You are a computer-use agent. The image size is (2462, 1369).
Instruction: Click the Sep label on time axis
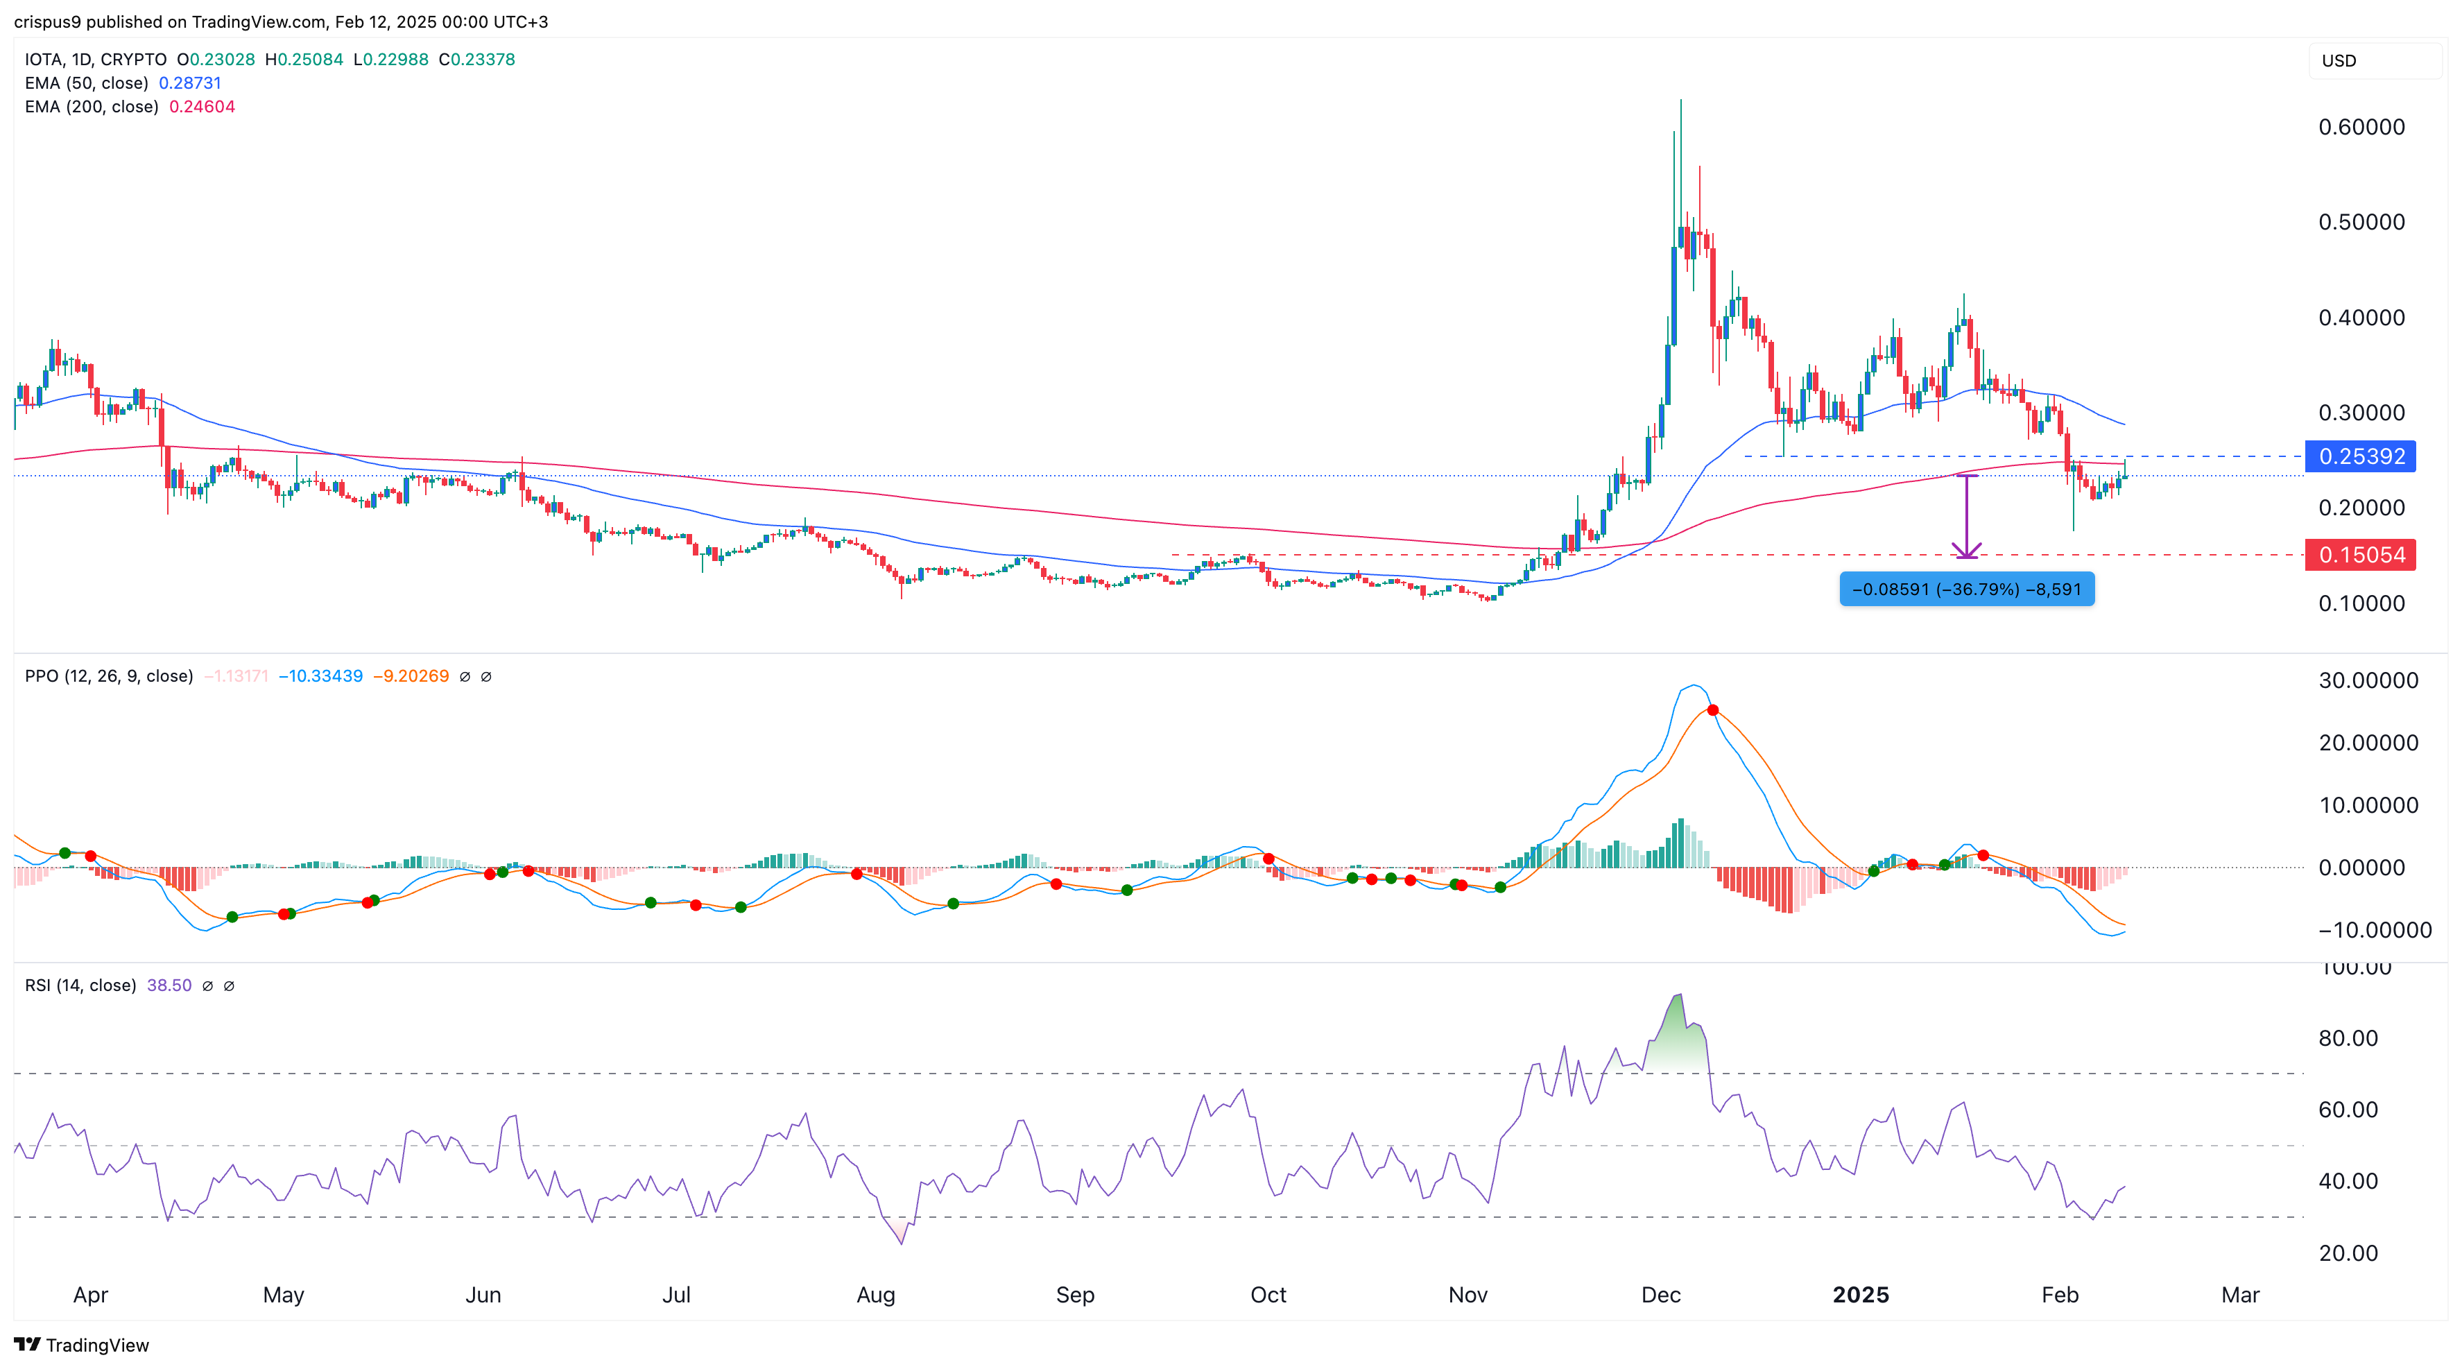tap(1075, 1295)
